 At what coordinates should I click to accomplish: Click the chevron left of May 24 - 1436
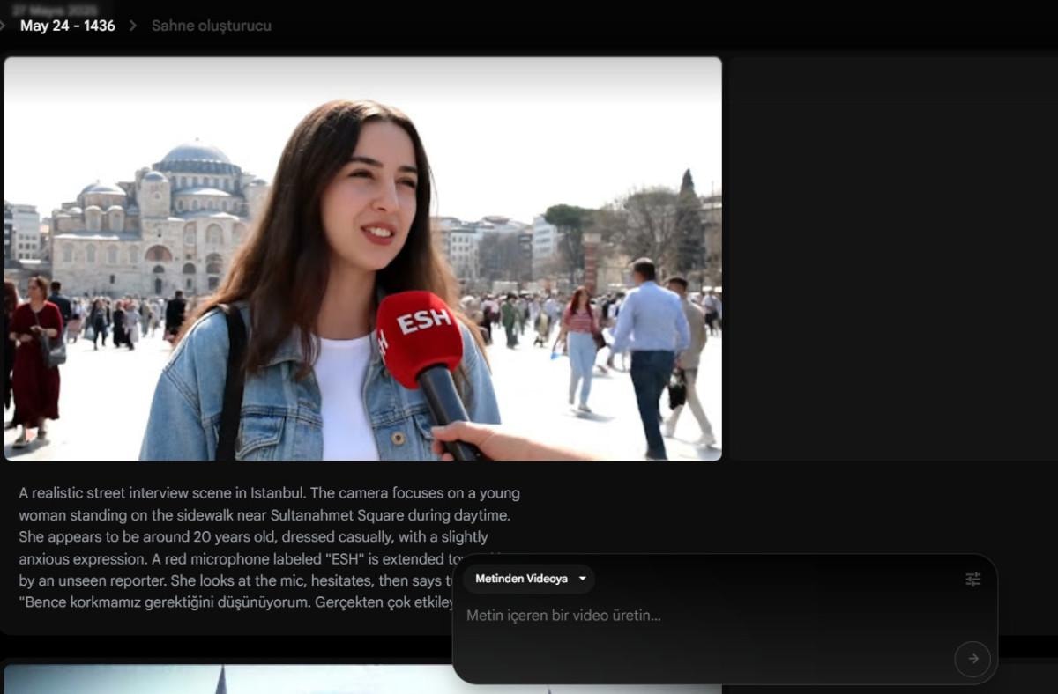click(x=4, y=26)
